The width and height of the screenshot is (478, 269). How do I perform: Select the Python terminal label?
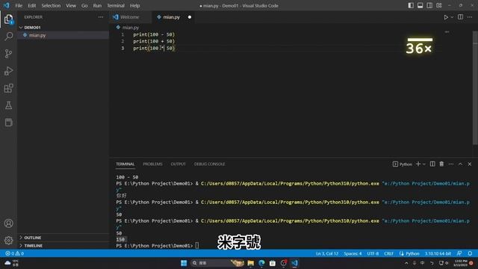[x=403, y=164]
